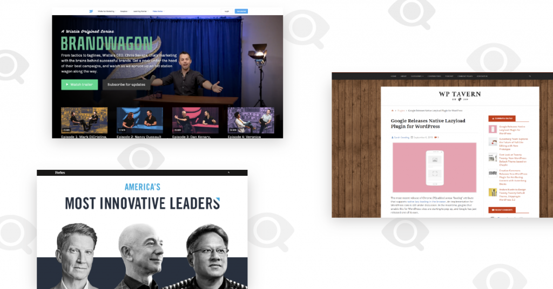The image size is (553, 289).
Task: Open the Home menu item on WP Tavern
Action: 393,77
